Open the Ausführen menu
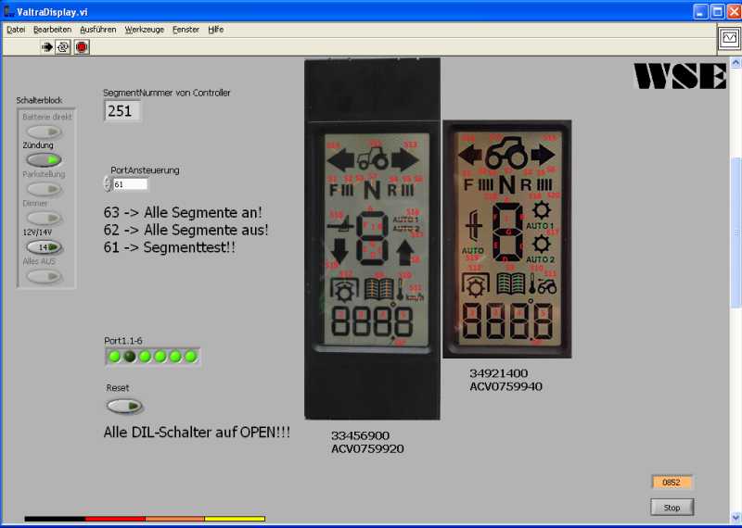 (x=98, y=30)
